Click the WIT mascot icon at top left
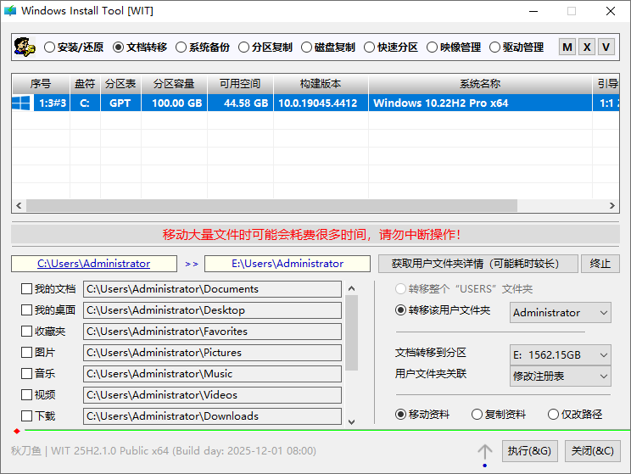This screenshot has height=474, width=631. pos(25,47)
